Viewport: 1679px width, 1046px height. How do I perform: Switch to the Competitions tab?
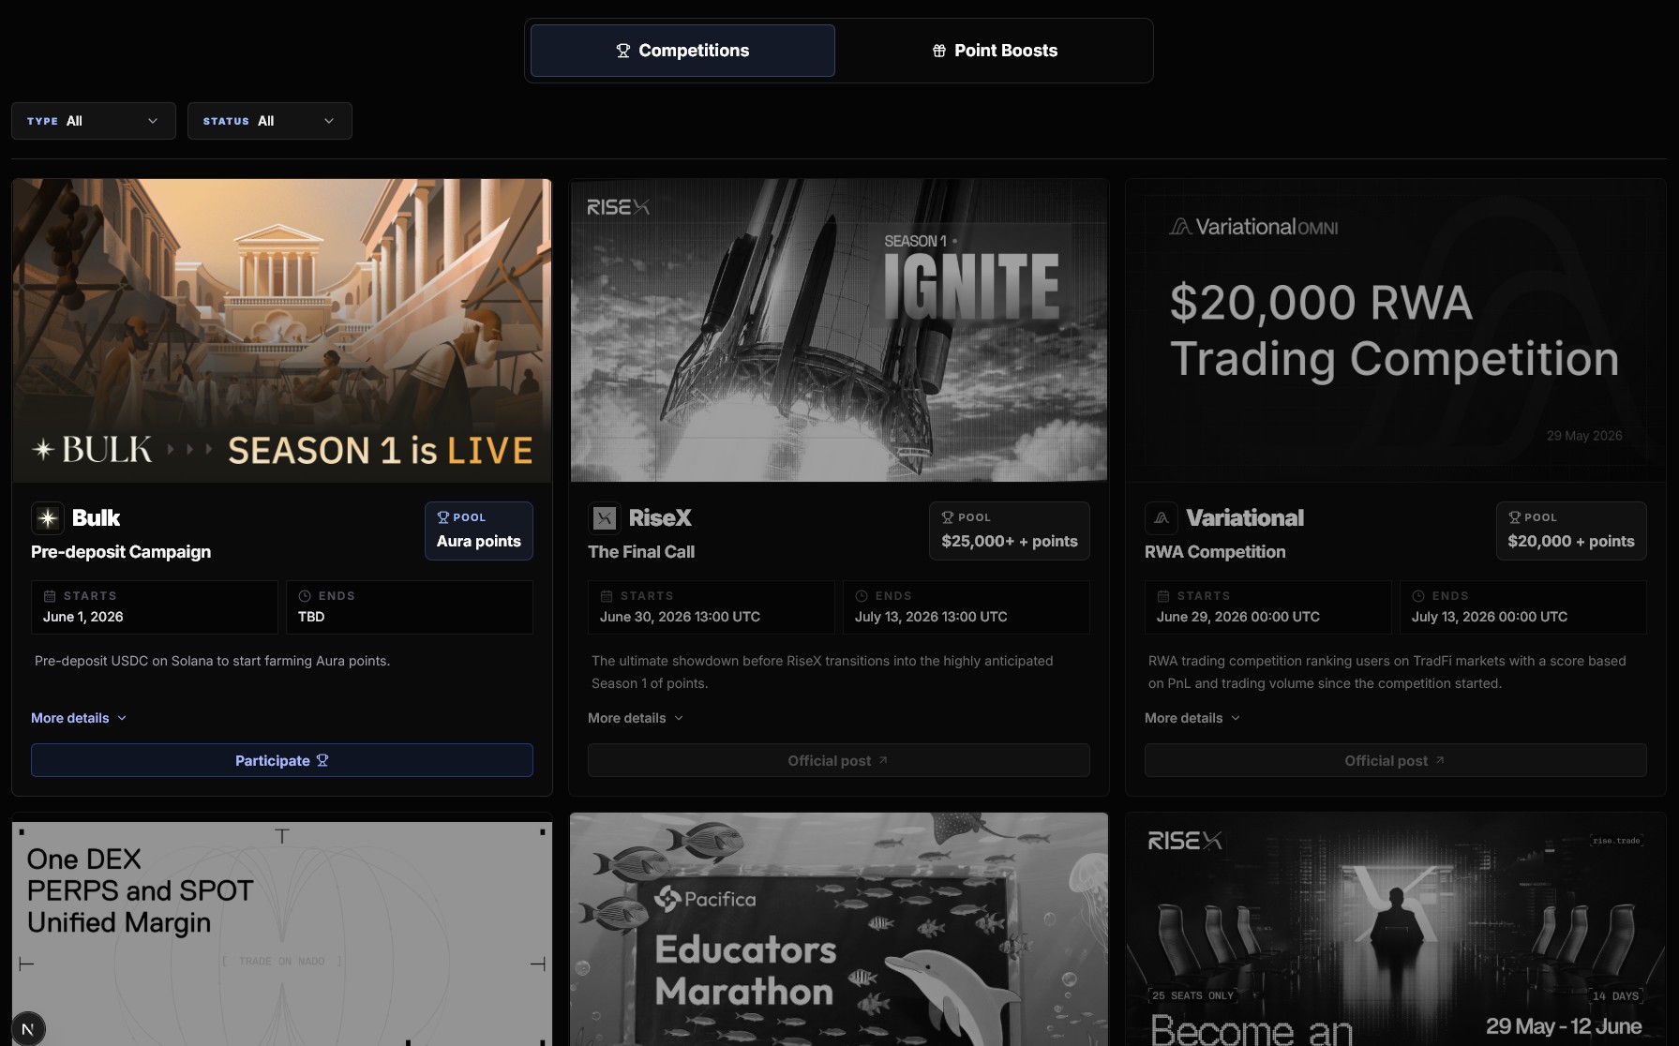682,51
